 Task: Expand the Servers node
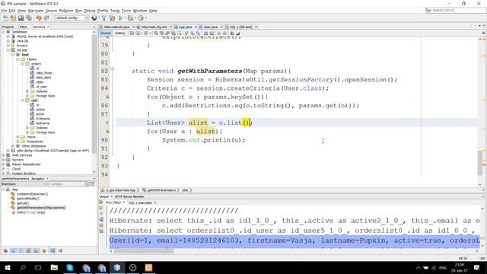pyautogui.click(x=3, y=160)
